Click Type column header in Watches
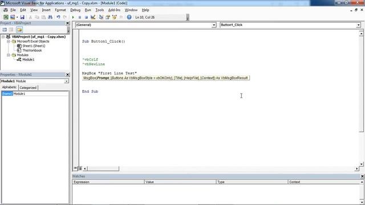This screenshot has width=365, height=205. pyautogui.click(x=252, y=182)
